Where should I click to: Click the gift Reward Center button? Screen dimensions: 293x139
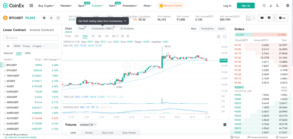tap(171, 6)
